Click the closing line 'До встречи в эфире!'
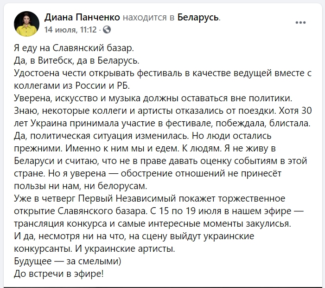The image size is (325, 288). click(59, 274)
